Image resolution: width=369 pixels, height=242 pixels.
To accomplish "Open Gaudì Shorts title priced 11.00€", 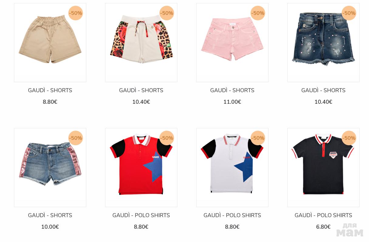I will tap(232, 90).
